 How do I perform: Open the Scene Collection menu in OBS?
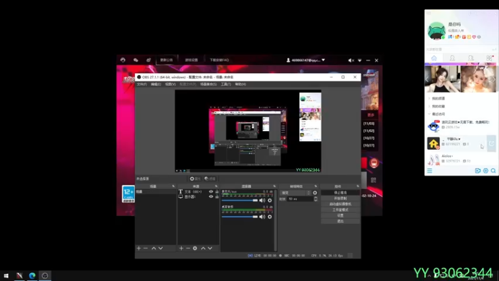click(208, 84)
